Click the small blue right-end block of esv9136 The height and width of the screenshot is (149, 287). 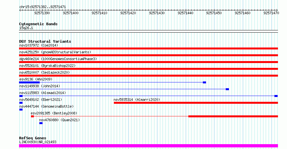pyautogui.click(x=204, y=82)
